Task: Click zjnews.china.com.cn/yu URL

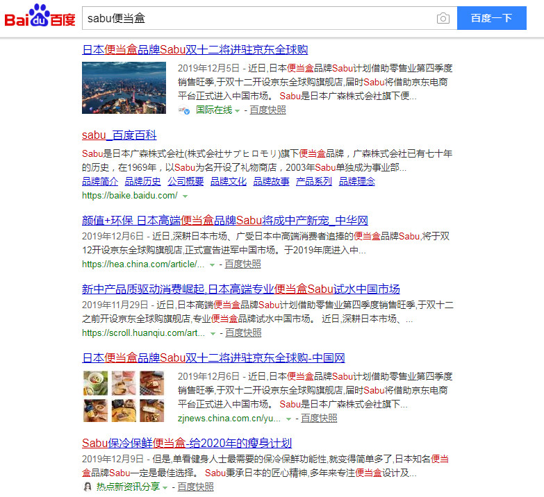Action: point(229,419)
